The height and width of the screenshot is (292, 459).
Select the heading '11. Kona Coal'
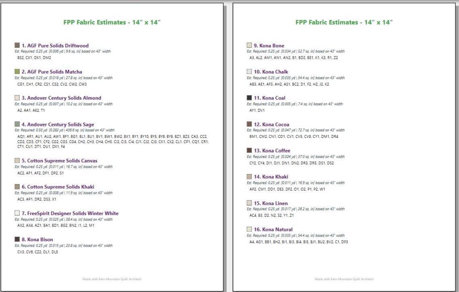(270, 98)
